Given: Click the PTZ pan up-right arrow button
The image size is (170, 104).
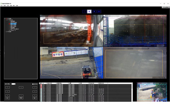Looking at the screenshot, I should click(x=35, y=87).
